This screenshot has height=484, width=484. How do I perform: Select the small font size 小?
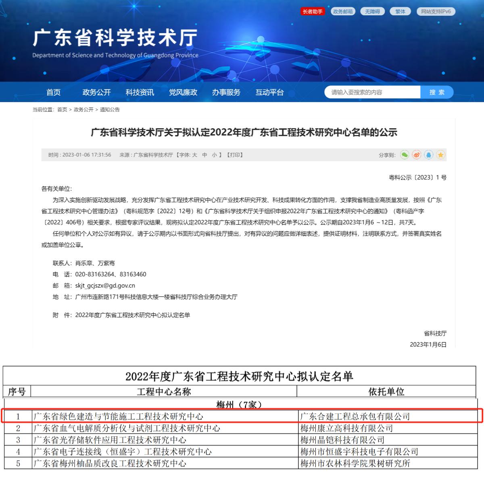(214, 155)
